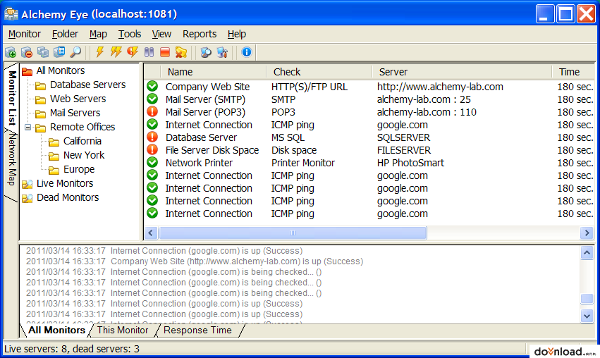Viewport: 600px width, 358px height.
Task: Select the Mail Servers folder
Action: click(75, 113)
